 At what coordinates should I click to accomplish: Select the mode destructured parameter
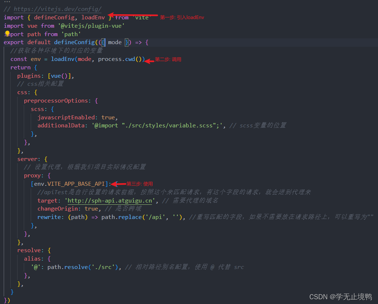point(115,42)
